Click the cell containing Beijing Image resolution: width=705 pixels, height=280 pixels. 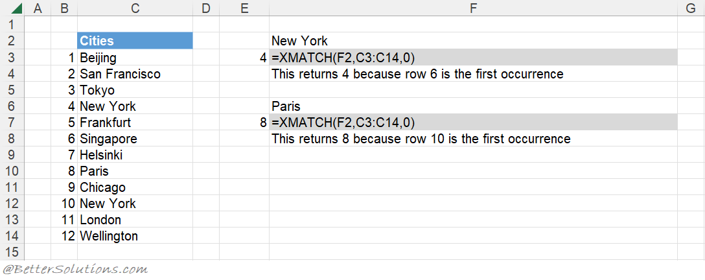(x=135, y=58)
